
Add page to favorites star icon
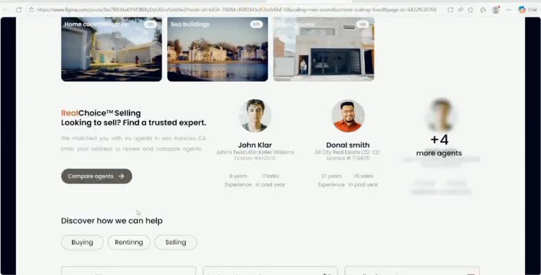[470, 10]
